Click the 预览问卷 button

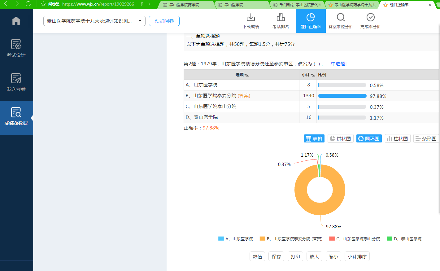164,21
